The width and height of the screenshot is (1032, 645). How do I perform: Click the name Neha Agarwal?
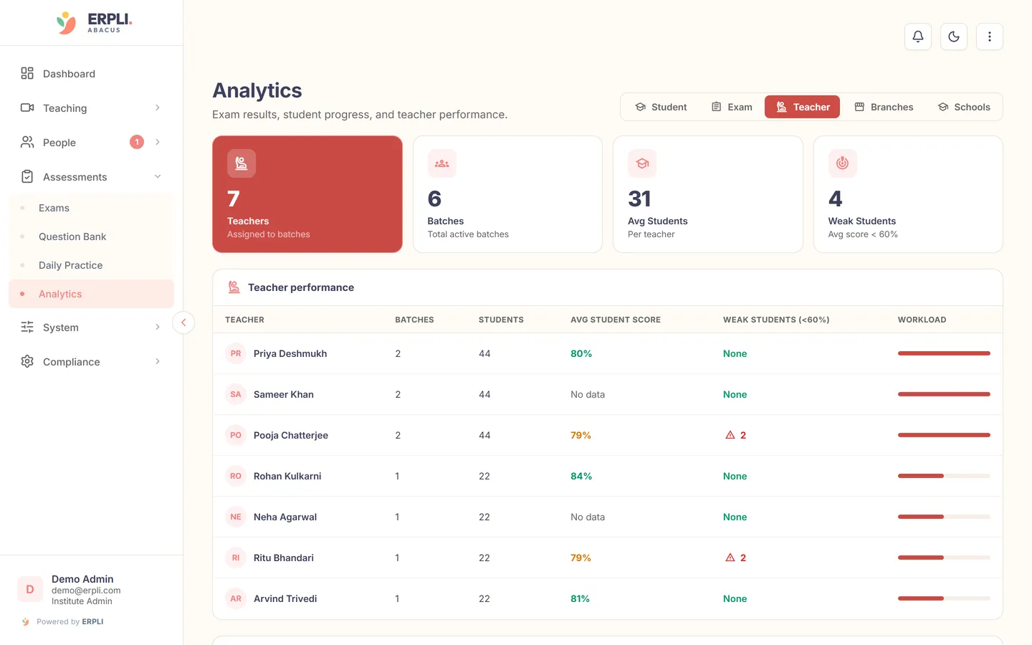pos(285,517)
